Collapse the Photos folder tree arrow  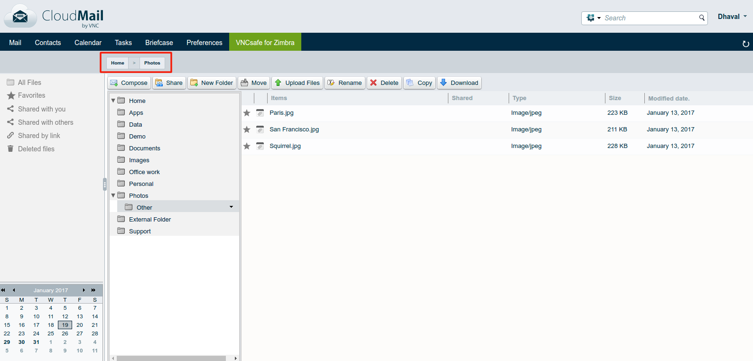113,195
